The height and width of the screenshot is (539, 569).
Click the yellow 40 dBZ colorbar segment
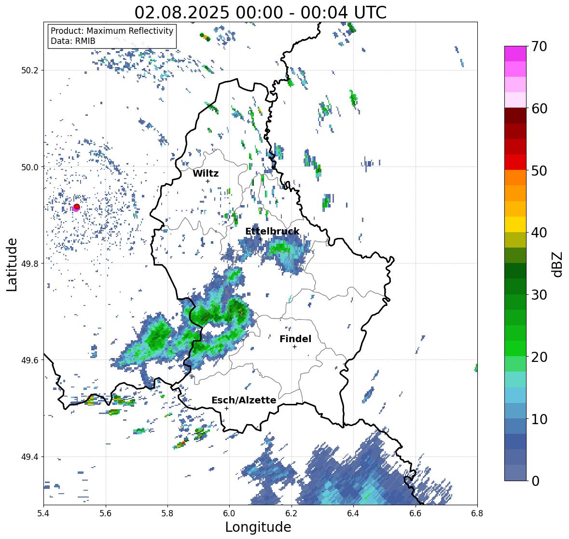[x=515, y=224]
